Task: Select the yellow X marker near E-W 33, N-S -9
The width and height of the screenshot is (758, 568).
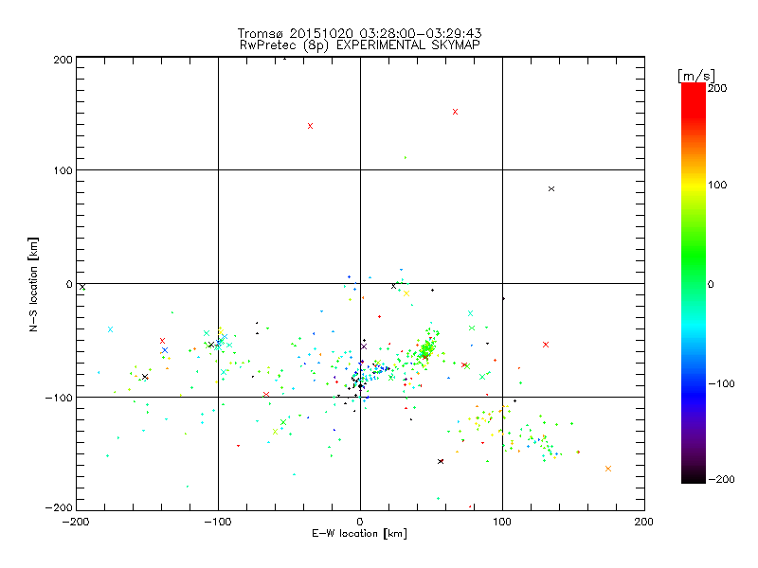Action: (x=406, y=293)
